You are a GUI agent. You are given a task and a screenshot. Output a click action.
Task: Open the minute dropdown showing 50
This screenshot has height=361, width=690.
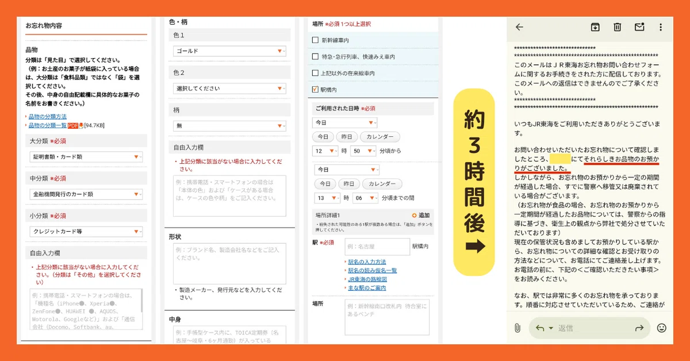(x=363, y=151)
